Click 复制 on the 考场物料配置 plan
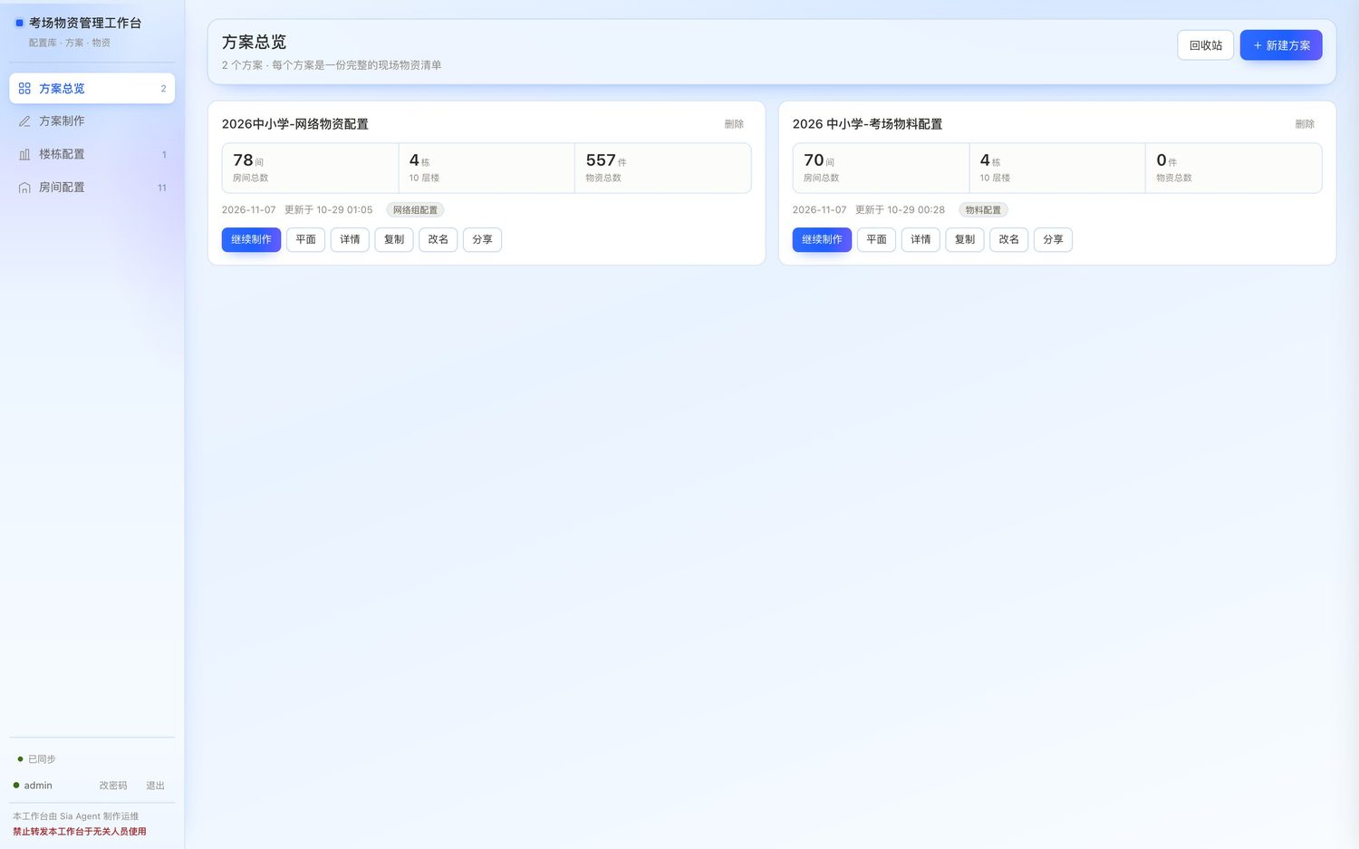 click(x=965, y=239)
